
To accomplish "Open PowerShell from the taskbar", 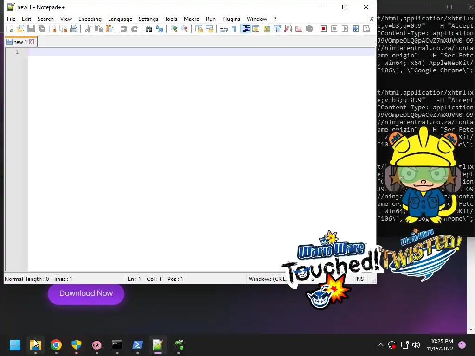I will pos(137,344).
